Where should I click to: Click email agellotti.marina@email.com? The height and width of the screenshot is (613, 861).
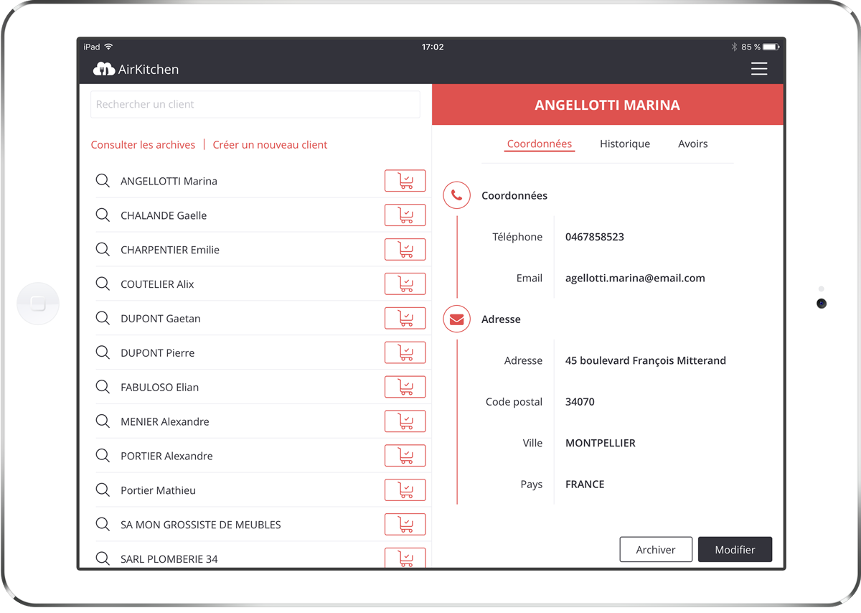click(635, 278)
